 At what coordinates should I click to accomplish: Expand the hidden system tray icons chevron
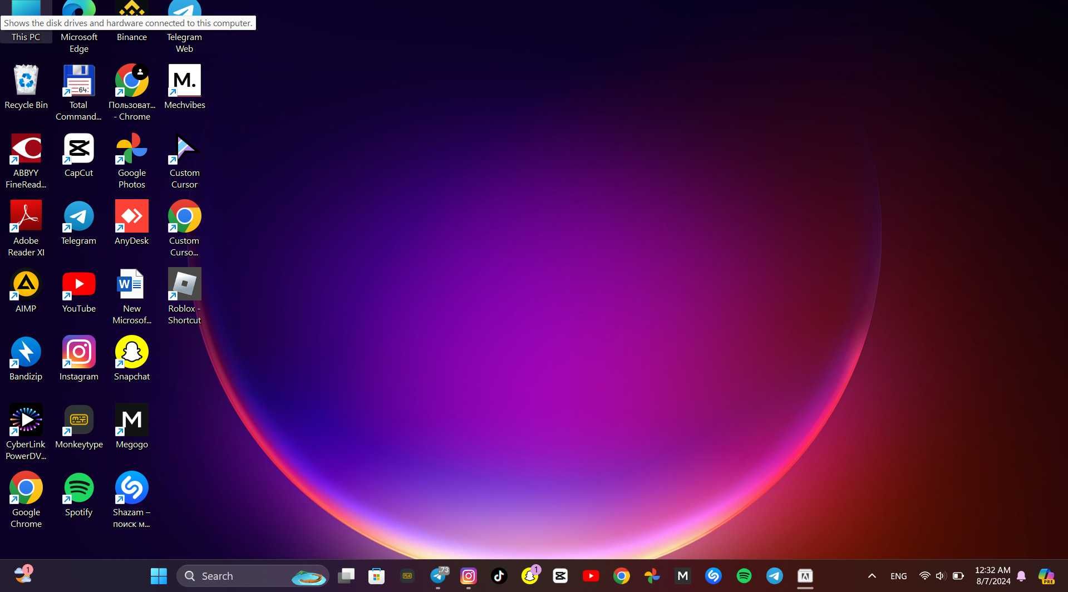point(872,576)
